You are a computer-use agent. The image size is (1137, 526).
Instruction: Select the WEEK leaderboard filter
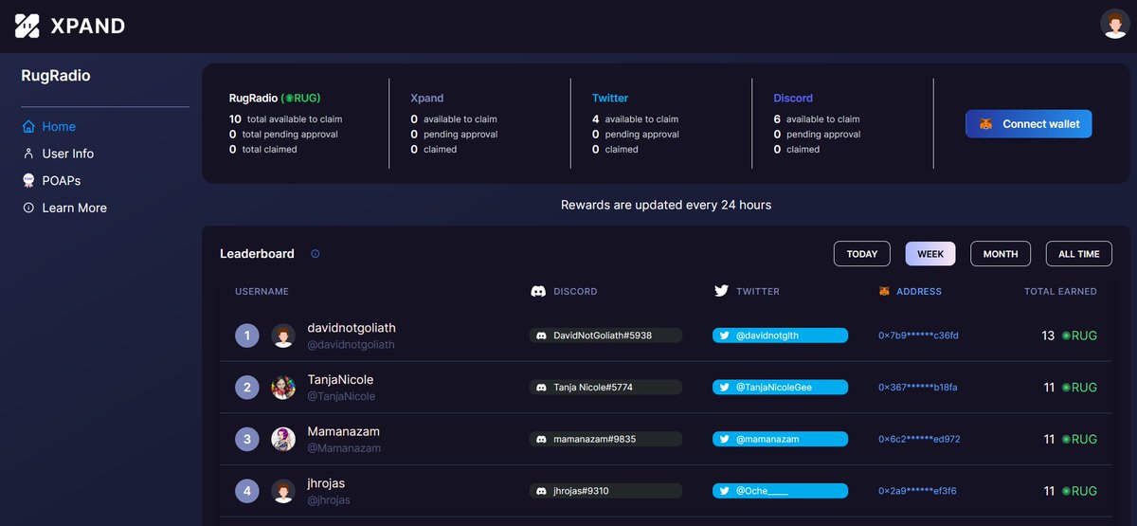930,254
